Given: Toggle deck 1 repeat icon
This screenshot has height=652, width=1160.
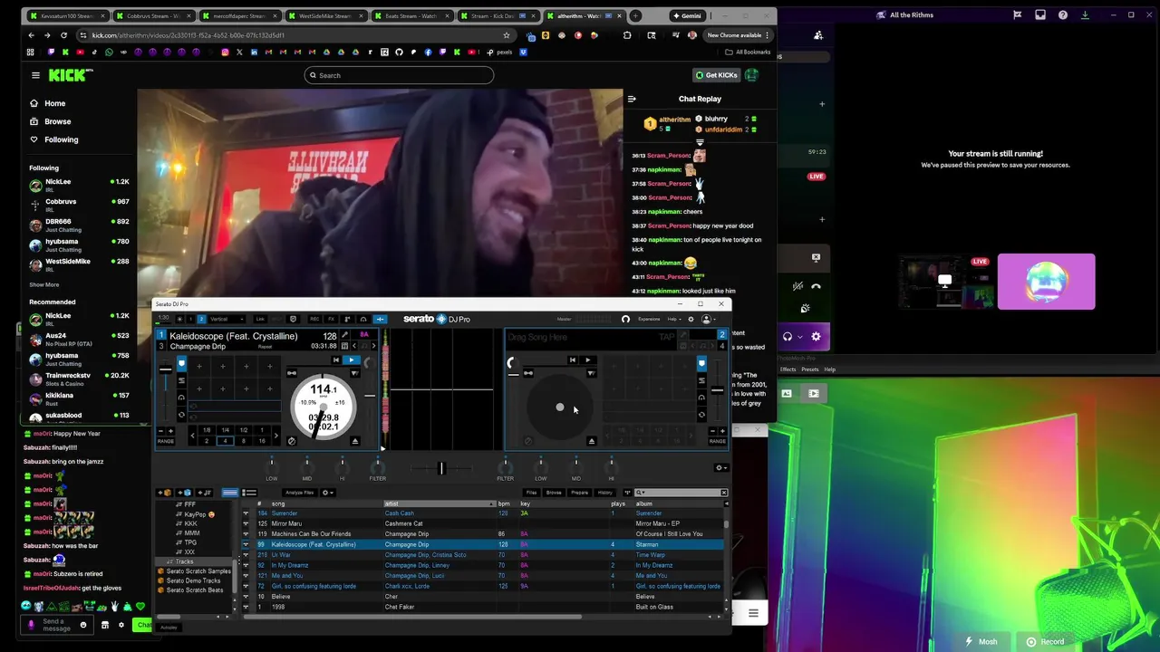Looking at the screenshot, I should click(x=265, y=347).
